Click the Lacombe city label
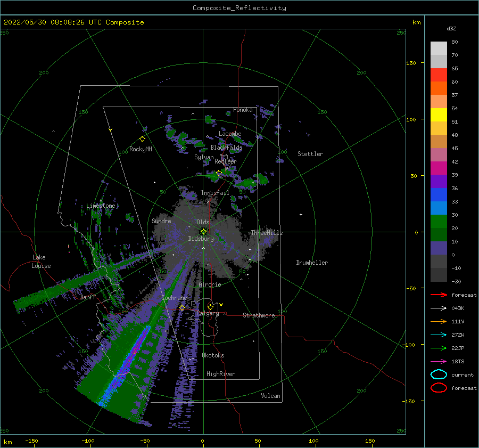 click(x=230, y=134)
